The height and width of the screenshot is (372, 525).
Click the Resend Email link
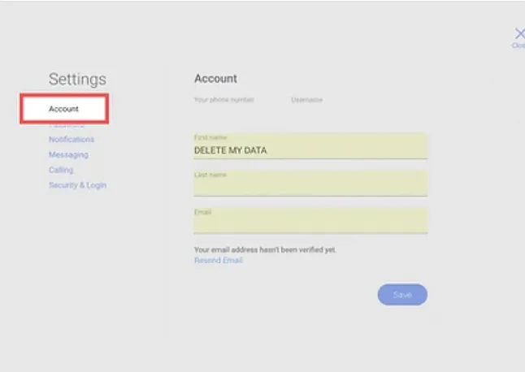pyautogui.click(x=219, y=260)
